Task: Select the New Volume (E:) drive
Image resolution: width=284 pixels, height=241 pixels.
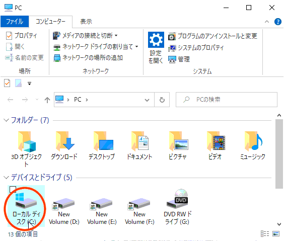Action: coord(102,211)
